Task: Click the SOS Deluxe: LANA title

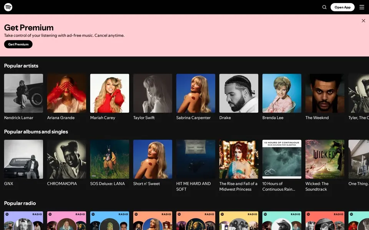Action: point(107,184)
